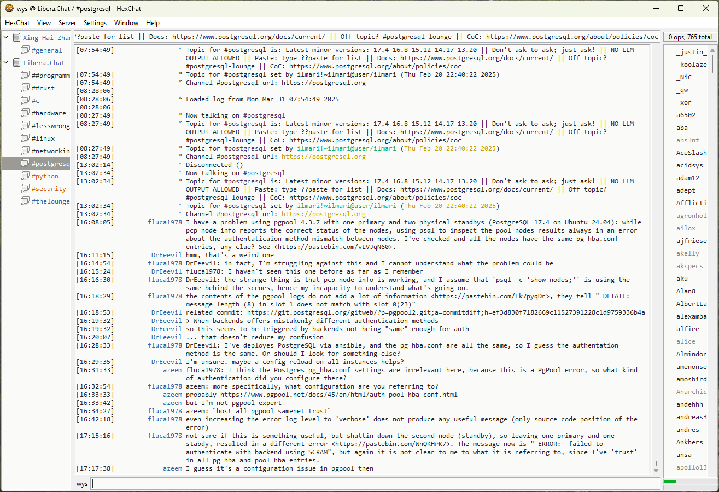Image resolution: width=719 pixels, height=492 pixels.
Task: Click the Libera.Chat server network icon
Action: pyautogui.click(x=16, y=63)
